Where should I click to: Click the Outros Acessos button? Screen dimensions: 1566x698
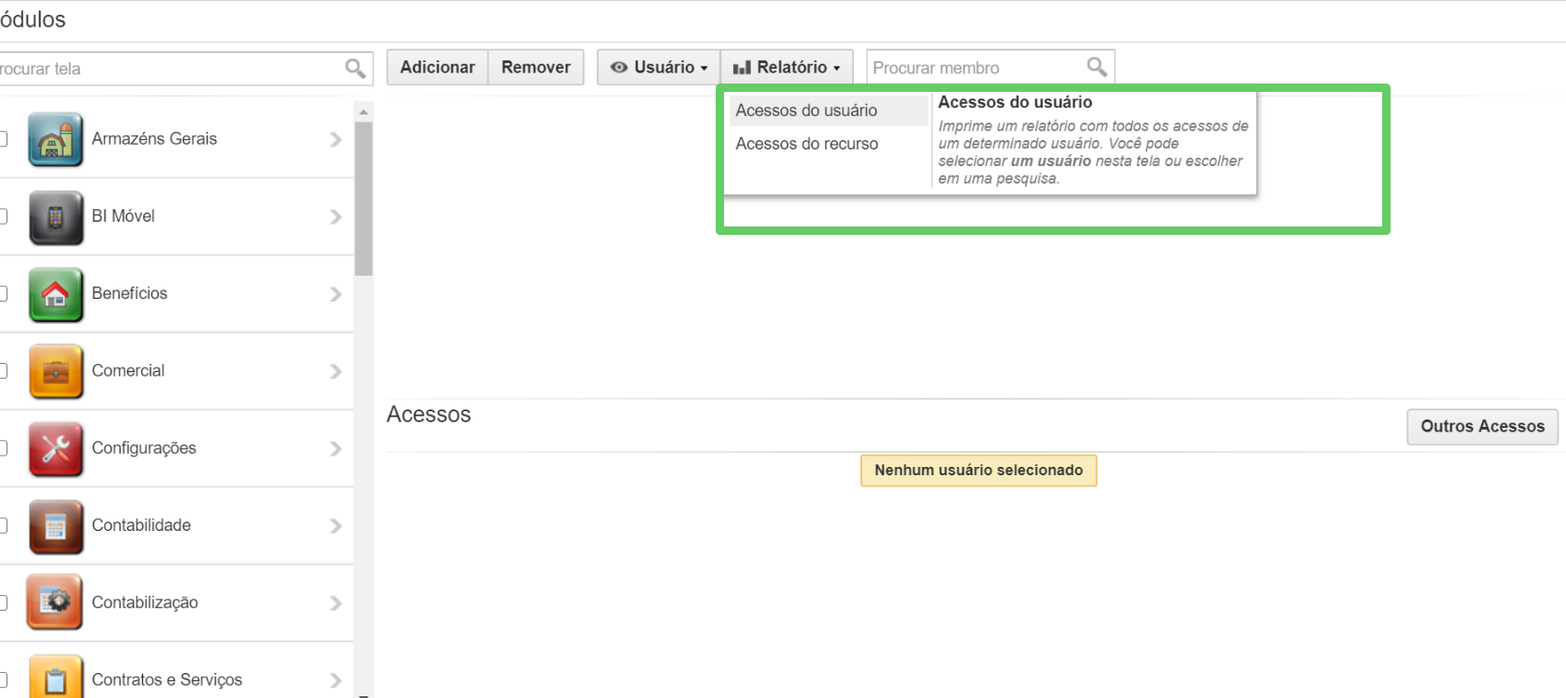1482,427
